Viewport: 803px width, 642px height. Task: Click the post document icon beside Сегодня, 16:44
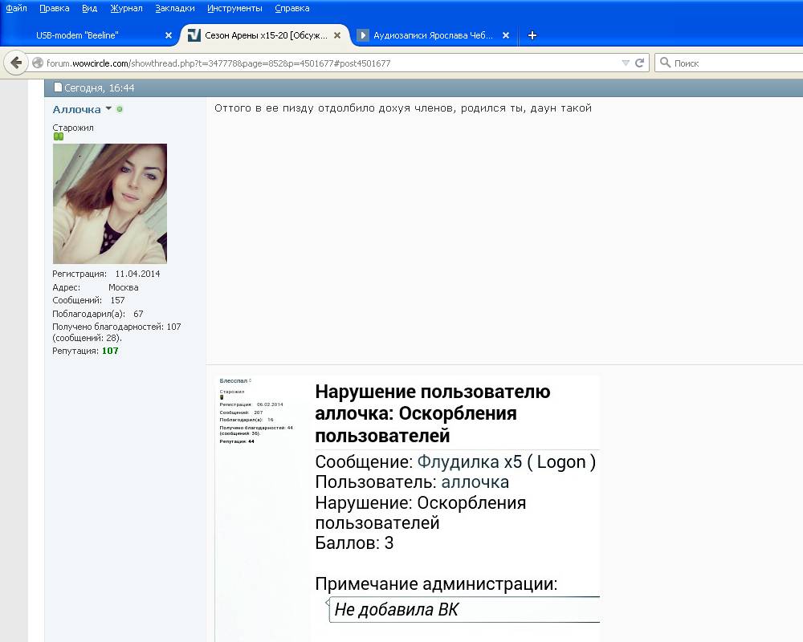pos(58,87)
